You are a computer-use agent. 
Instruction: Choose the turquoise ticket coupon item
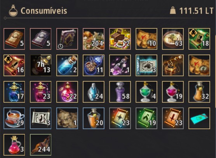tap(199, 118)
